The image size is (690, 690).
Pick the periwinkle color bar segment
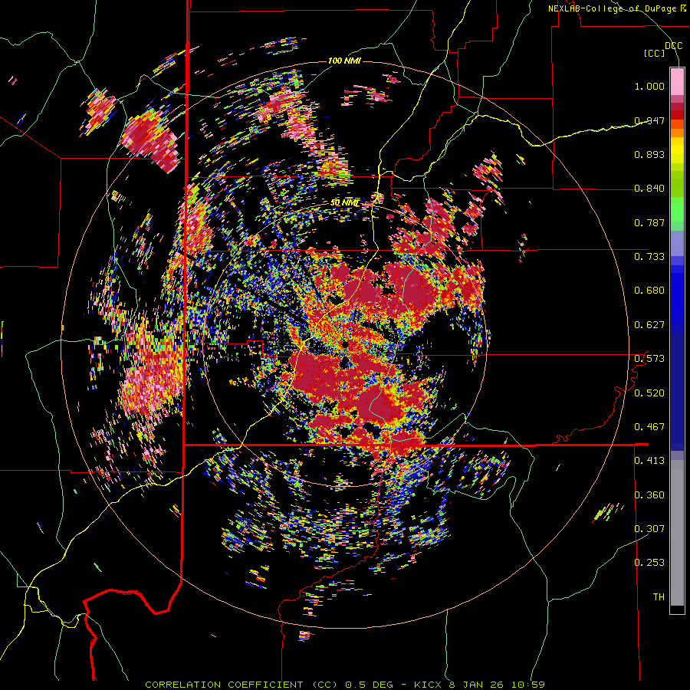pos(677,243)
